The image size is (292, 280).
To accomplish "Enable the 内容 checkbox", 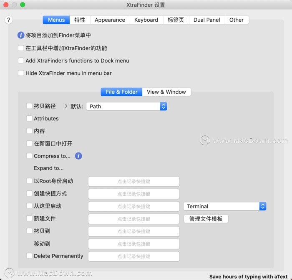I will coord(29,131).
